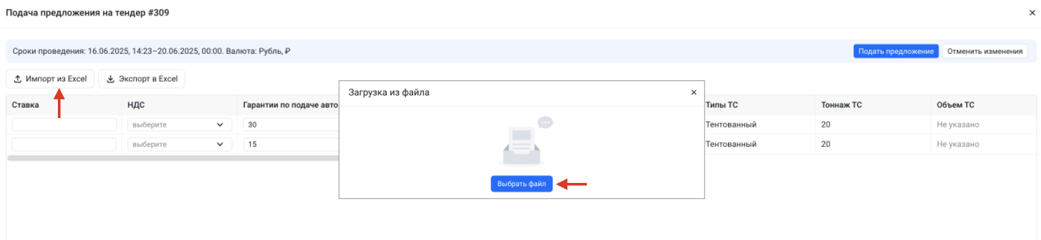Click the Ставка input in second row
Image resolution: width=1041 pixels, height=240 pixels.
(64, 144)
